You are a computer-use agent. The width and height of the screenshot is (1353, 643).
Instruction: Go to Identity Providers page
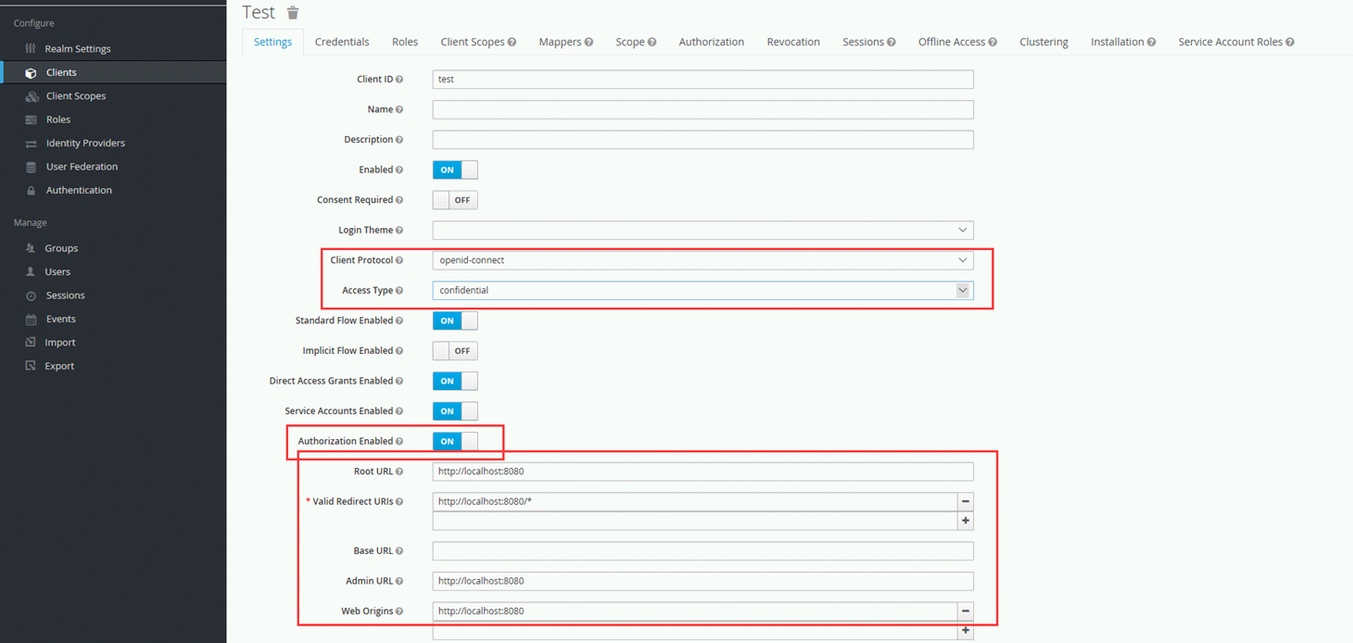(x=85, y=144)
